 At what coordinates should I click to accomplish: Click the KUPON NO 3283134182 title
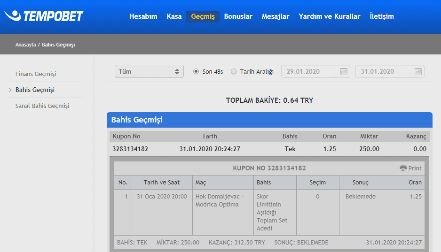click(269, 168)
